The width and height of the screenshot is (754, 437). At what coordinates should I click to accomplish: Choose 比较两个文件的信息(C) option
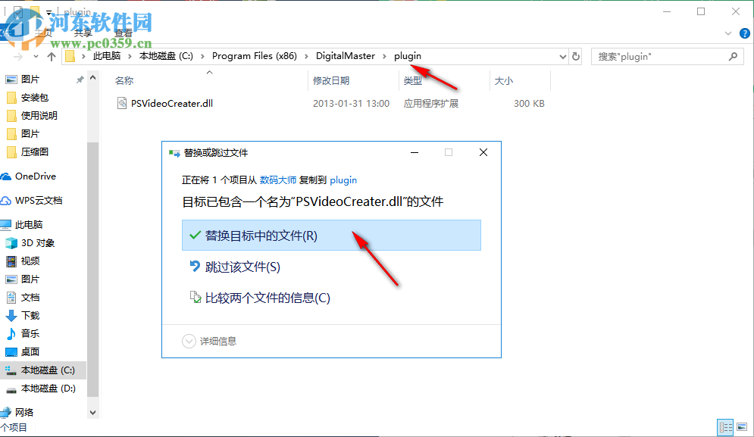(260, 298)
